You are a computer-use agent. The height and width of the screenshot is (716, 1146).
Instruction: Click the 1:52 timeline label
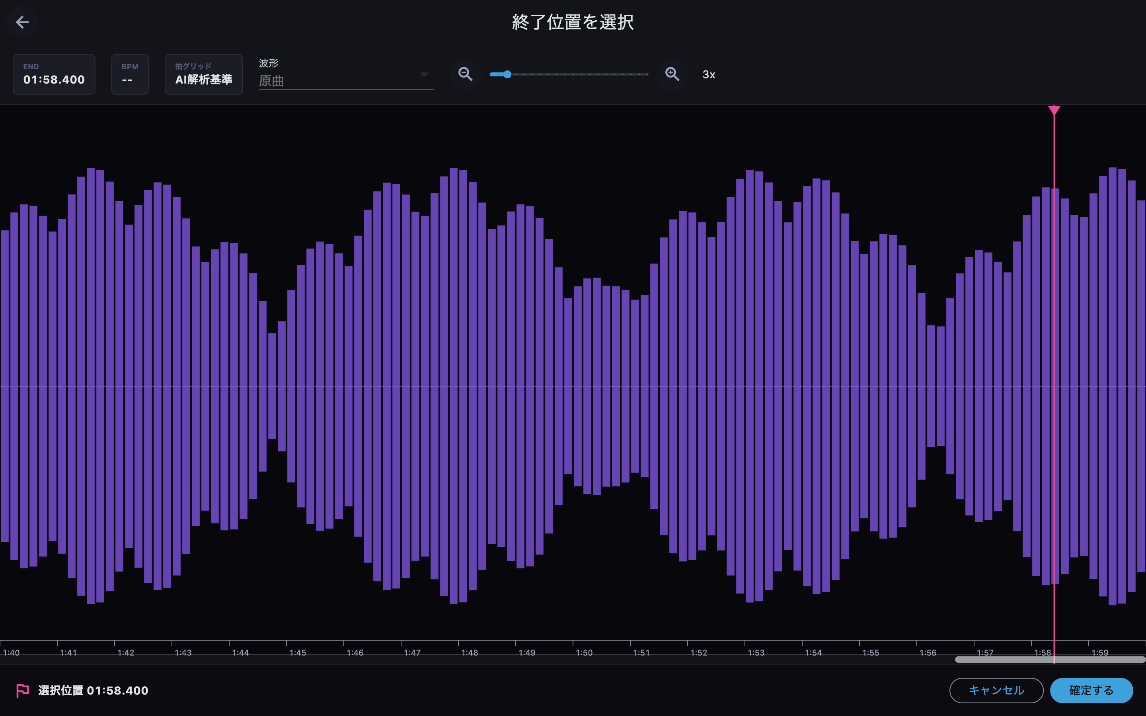(698, 652)
